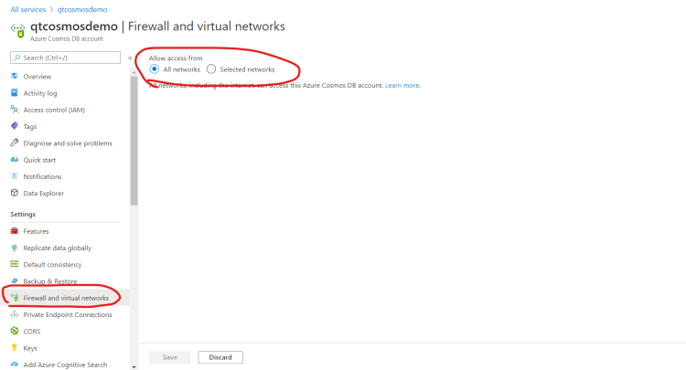Open Add Azure Cognitive Search item
The height and width of the screenshot is (370, 686).
[65, 365]
